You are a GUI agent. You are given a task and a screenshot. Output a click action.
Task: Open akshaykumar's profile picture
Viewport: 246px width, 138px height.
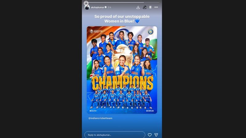87,7
